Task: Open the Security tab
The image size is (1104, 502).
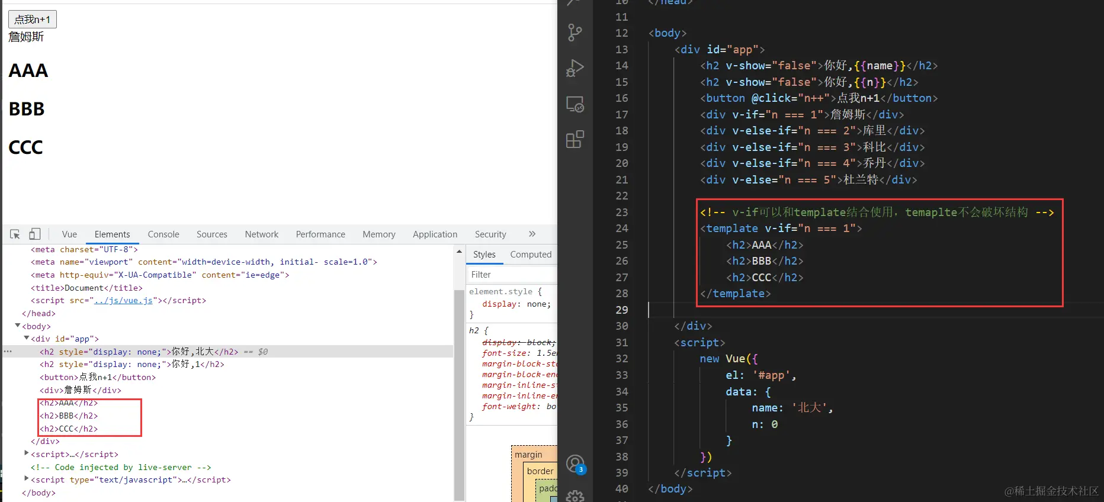Action: (x=490, y=234)
